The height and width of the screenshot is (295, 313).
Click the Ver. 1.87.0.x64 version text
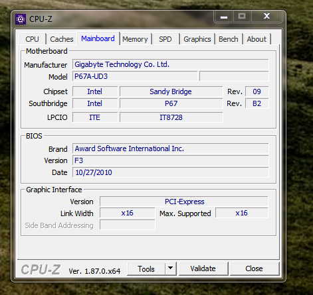(94, 271)
